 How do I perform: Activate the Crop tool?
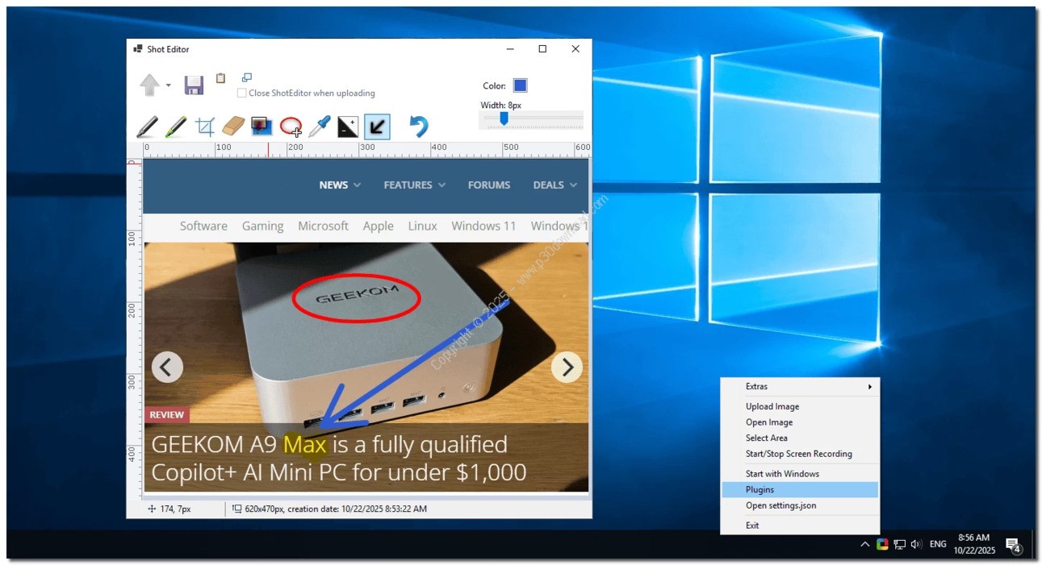coord(205,127)
